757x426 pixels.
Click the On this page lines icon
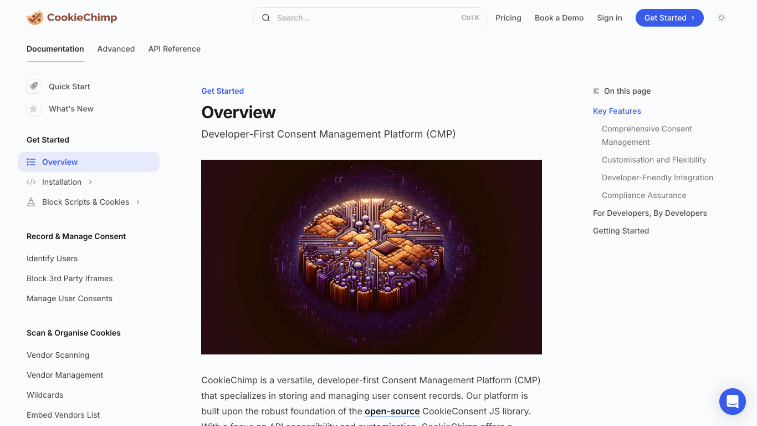tap(596, 91)
